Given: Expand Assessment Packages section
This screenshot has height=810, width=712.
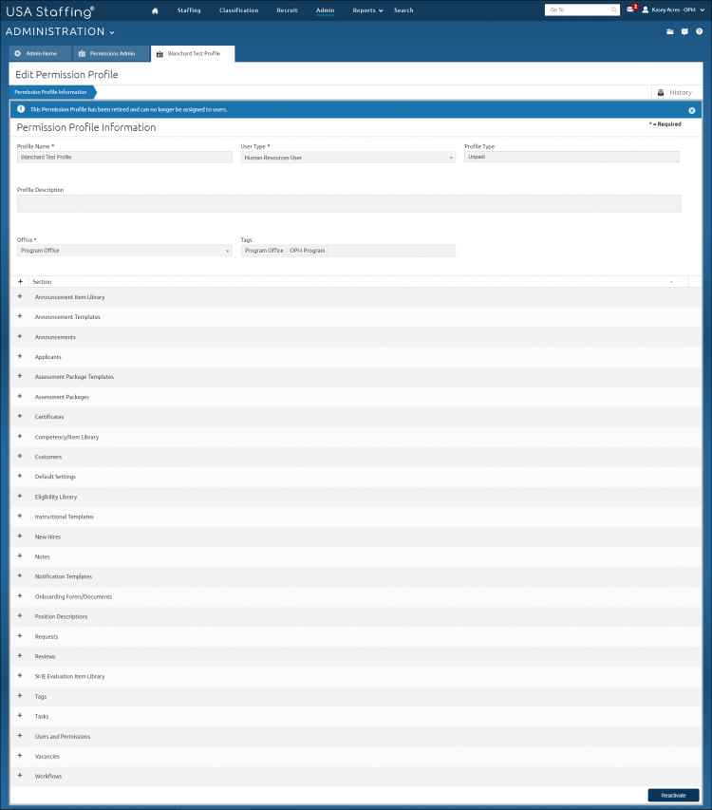Looking at the screenshot, I should pos(20,396).
